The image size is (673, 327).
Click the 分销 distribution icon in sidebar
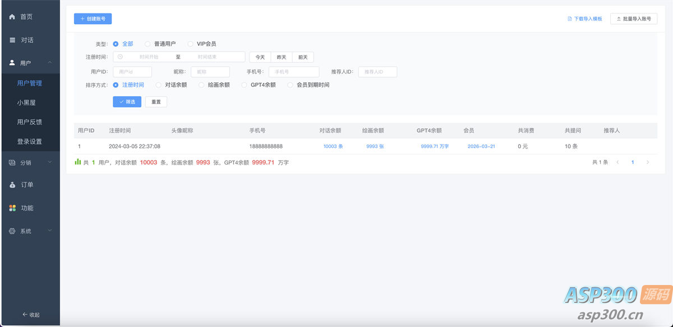pyautogui.click(x=12, y=162)
